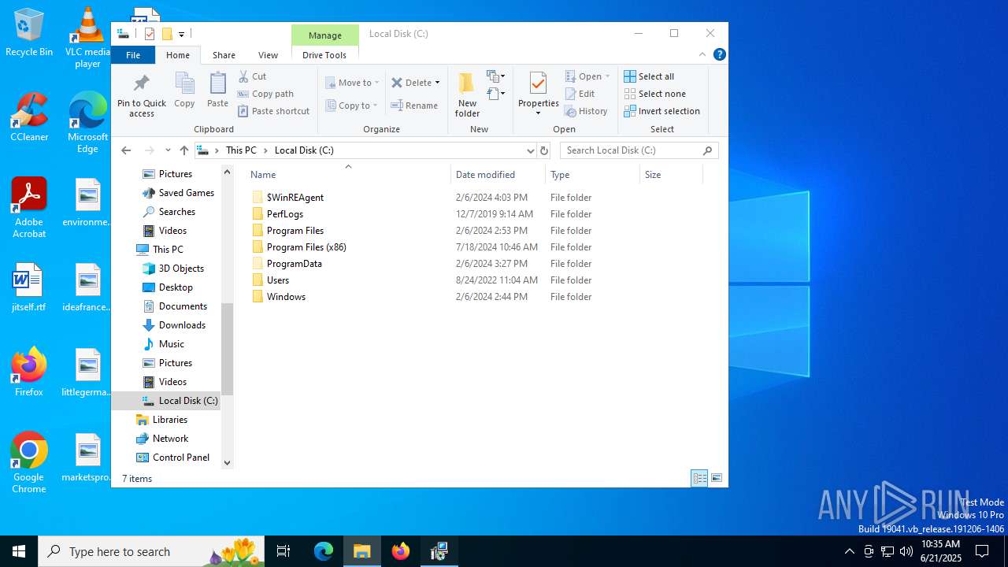Click Local Disk (C:) breadcrumb segment
1008x567 pixels.
pos(304,150)
